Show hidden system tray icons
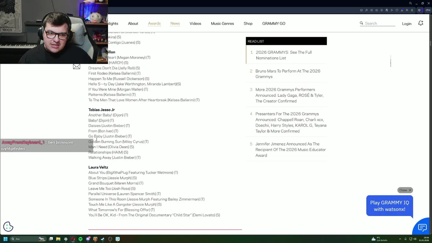Image resolution: width=432 pixels, height=243 pixels. pyautogui.click(x=400, y=239)
